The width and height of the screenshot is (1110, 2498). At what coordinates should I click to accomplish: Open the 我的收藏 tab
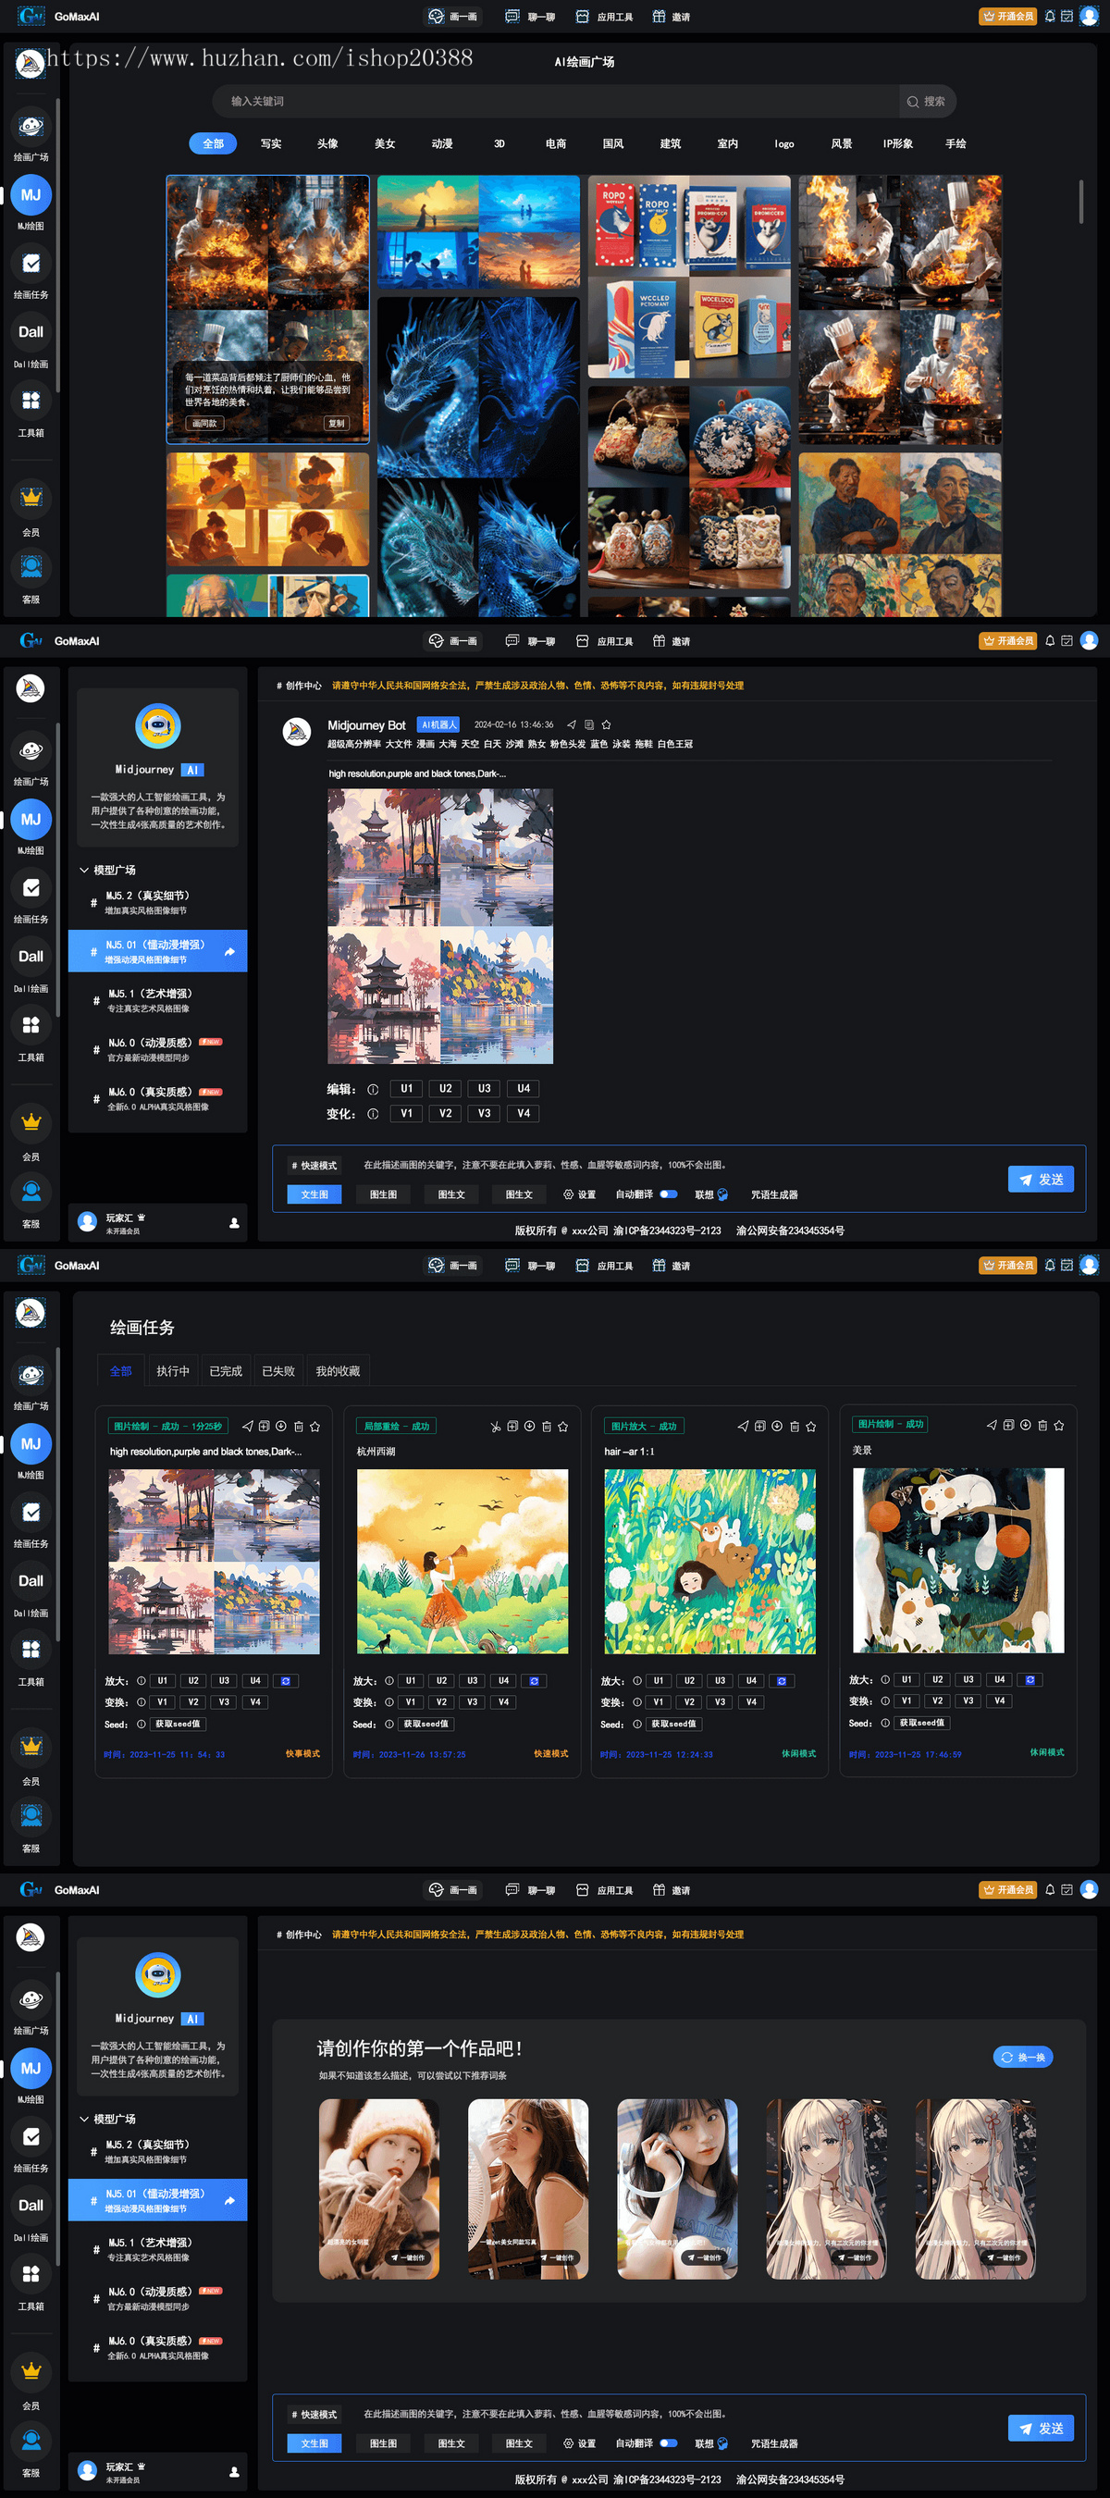(338, 1371)
